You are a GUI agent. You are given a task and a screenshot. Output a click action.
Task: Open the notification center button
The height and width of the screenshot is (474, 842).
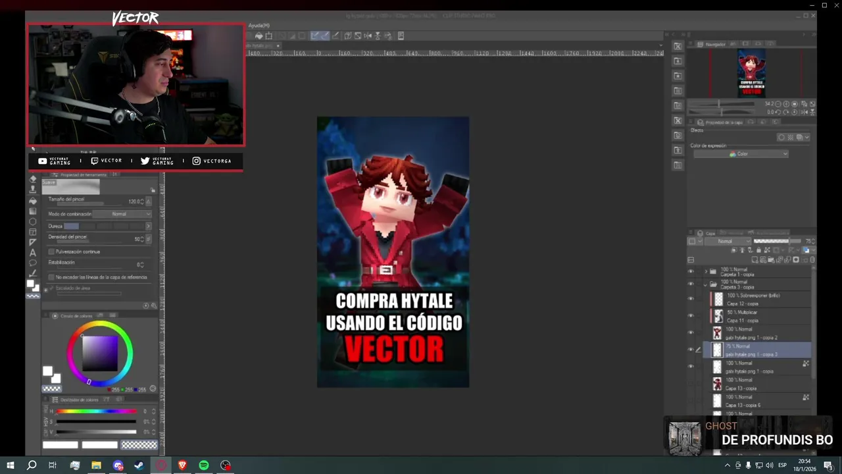[828, 465]
